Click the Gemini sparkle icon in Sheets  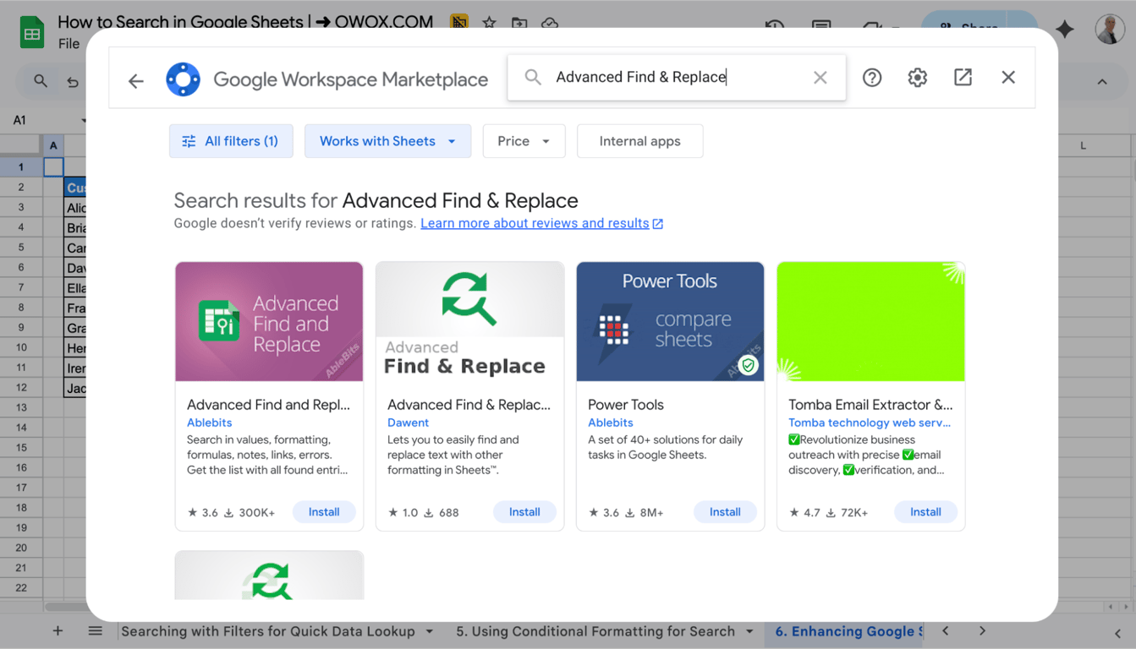[1065, 29]
